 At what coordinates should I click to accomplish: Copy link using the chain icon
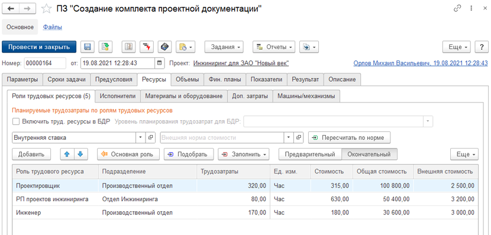tap(457, 8)
